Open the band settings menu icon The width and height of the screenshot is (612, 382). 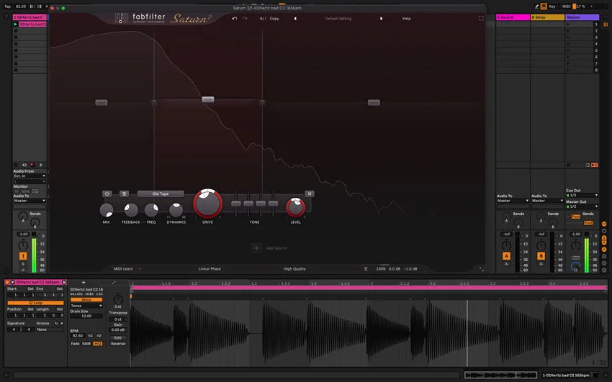click(124, 194)
